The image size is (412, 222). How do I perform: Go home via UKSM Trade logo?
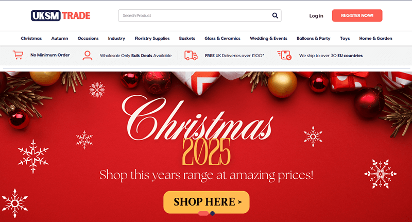[x=60, y=15]
